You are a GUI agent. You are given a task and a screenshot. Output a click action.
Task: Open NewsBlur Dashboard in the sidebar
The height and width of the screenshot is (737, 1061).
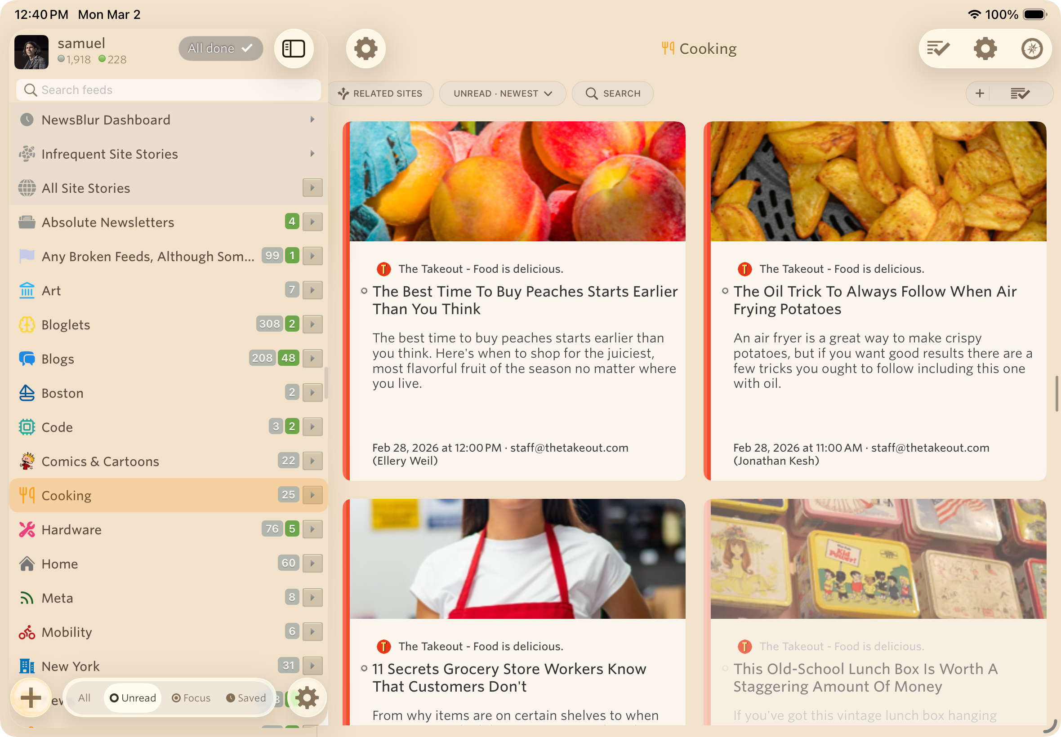(x=106, y=120)
